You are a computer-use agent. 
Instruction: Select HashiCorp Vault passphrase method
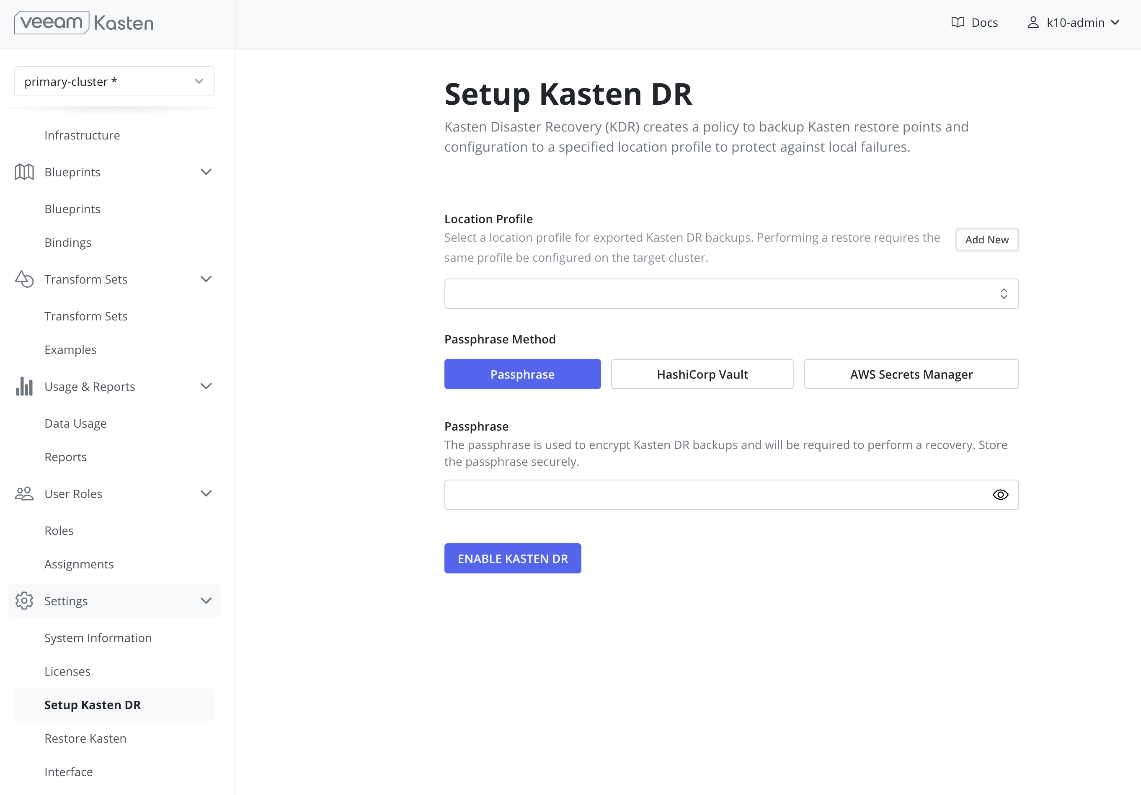(702, 374)
